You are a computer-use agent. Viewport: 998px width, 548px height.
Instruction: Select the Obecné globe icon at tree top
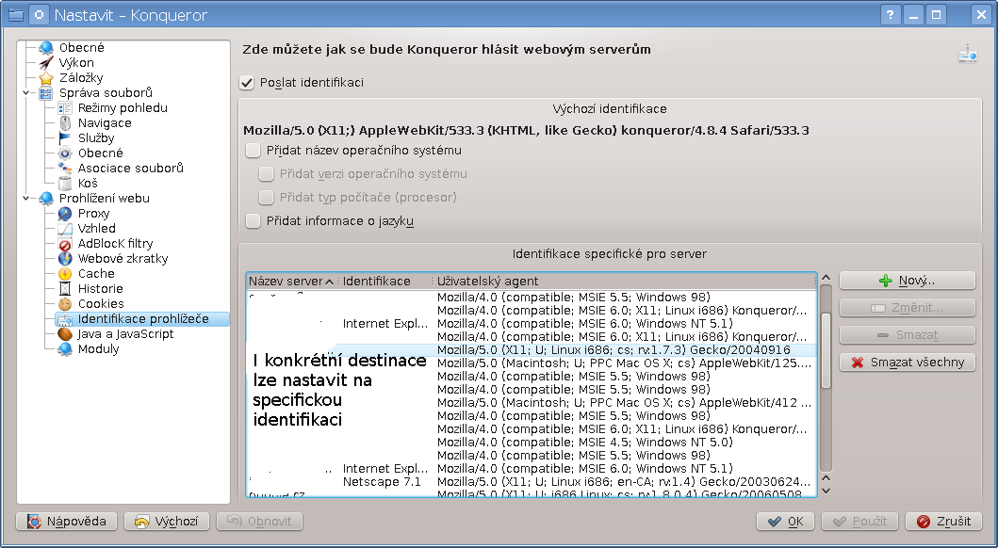(46, 48)
